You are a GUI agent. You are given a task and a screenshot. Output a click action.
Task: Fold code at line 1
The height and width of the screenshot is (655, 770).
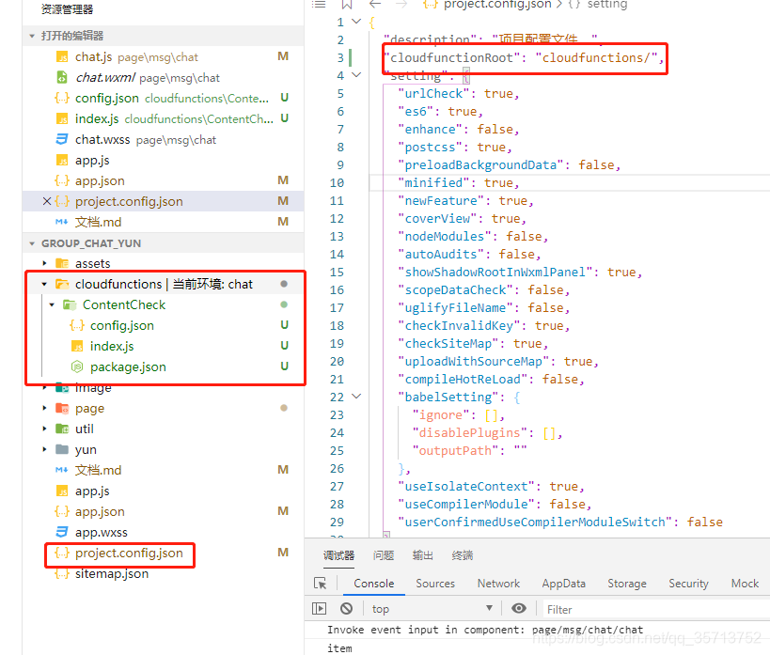[x=357, y=22]
